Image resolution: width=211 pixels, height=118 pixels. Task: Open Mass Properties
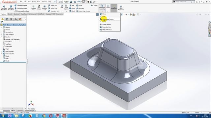tap(121, 8)
